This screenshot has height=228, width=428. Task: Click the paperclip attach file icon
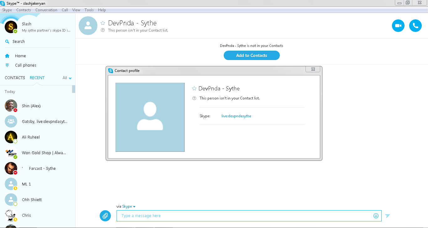(105, 216)
